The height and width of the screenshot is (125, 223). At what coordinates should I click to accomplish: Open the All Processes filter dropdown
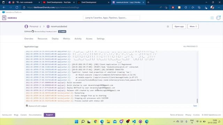[190, 46]
